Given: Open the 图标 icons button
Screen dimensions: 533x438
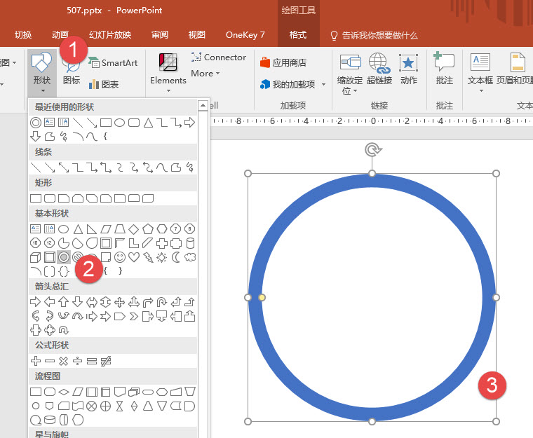Looking at the screenshot, I should pyautogui.click(x=72, y=72).
